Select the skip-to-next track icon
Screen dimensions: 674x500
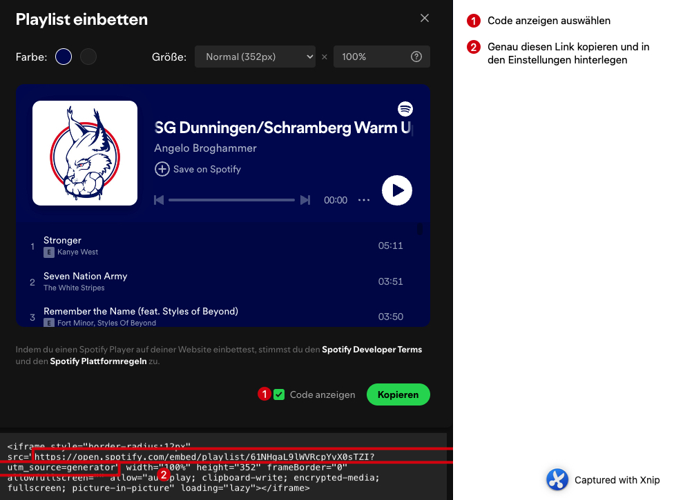tap(305, 200)
